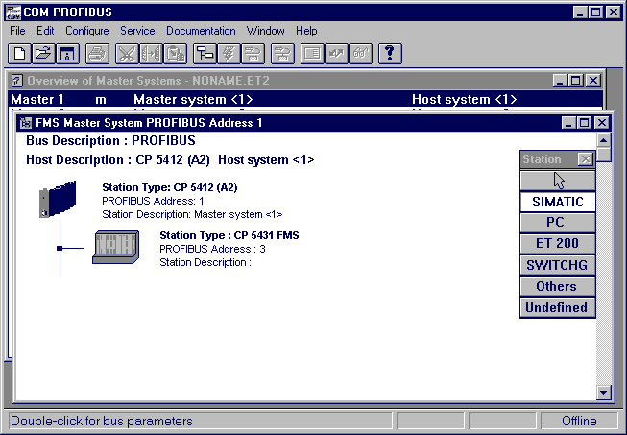Click the first arrow-and-device toolbar icon

coord(253,54)
